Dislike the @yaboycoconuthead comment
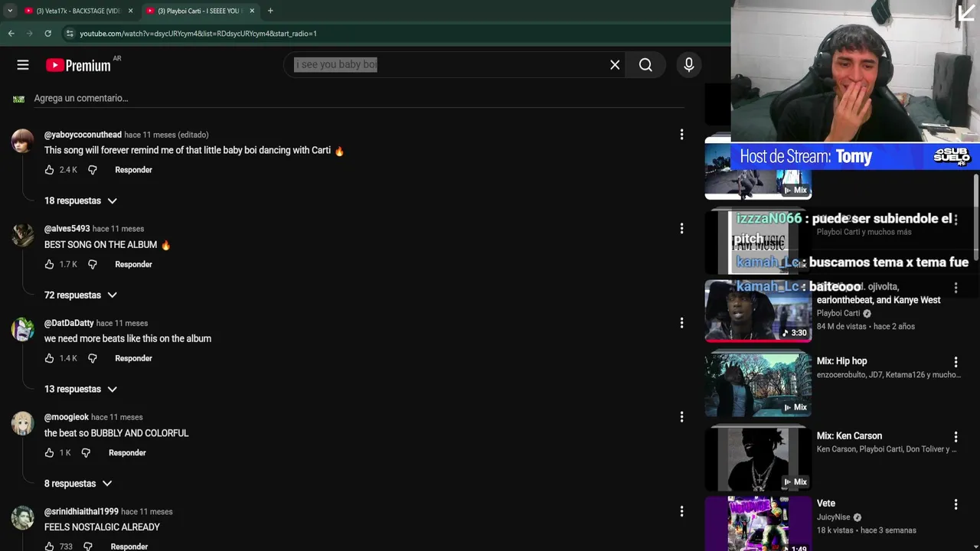This screenshot has height=551, width=980. click(93, 170)
